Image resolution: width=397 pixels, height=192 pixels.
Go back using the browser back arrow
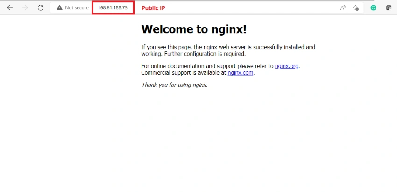click(x=10, y=7)
